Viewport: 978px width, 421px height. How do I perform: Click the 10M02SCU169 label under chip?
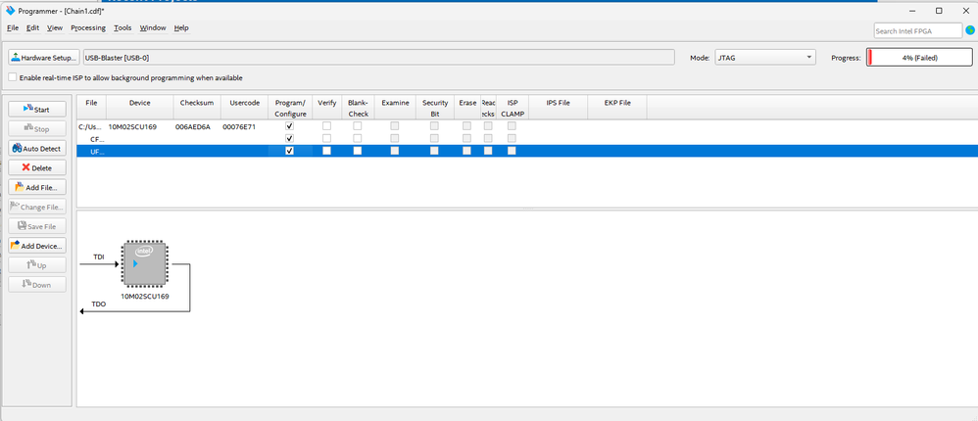(x=145, y=297)
